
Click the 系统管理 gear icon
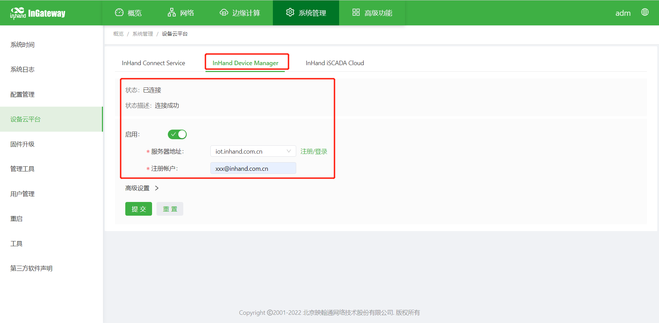tap(290, 12)
